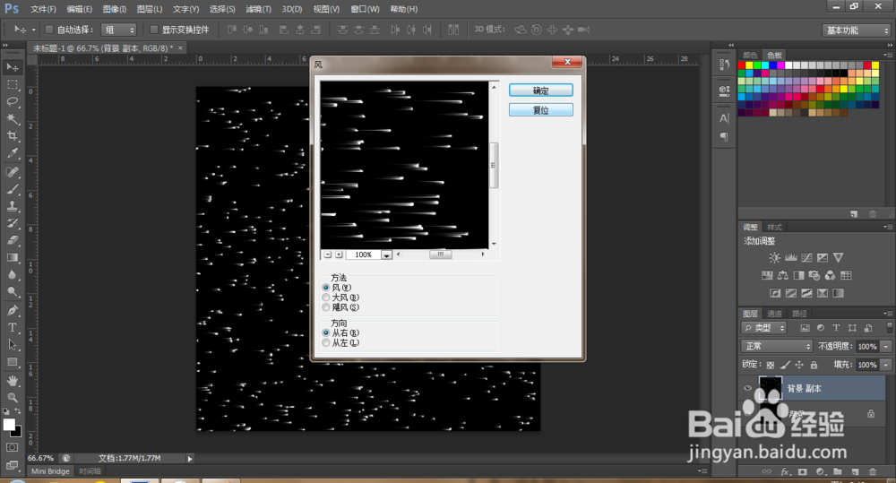Click preview horizontal scrollbar thumb
896x483 pixels.
(x=441, y=254)
